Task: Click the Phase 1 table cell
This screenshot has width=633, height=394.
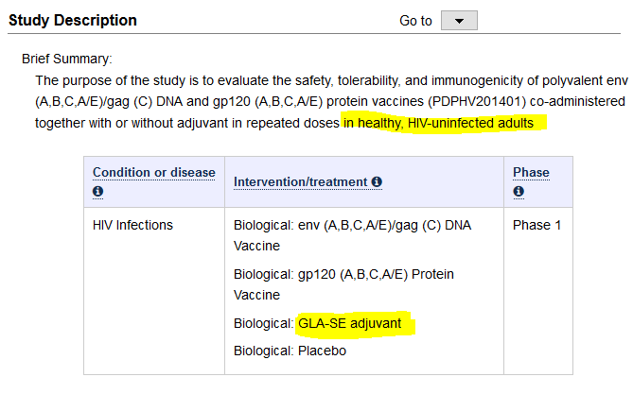Action: 536,225
